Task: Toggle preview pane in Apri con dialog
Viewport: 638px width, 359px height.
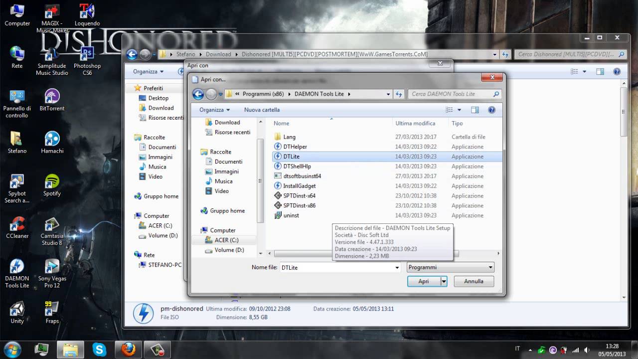Action: click(475, 110)
